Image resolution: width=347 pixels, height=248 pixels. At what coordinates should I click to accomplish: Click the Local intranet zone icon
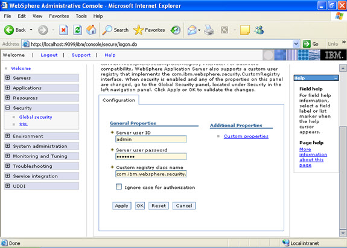[x=285, y=243]
